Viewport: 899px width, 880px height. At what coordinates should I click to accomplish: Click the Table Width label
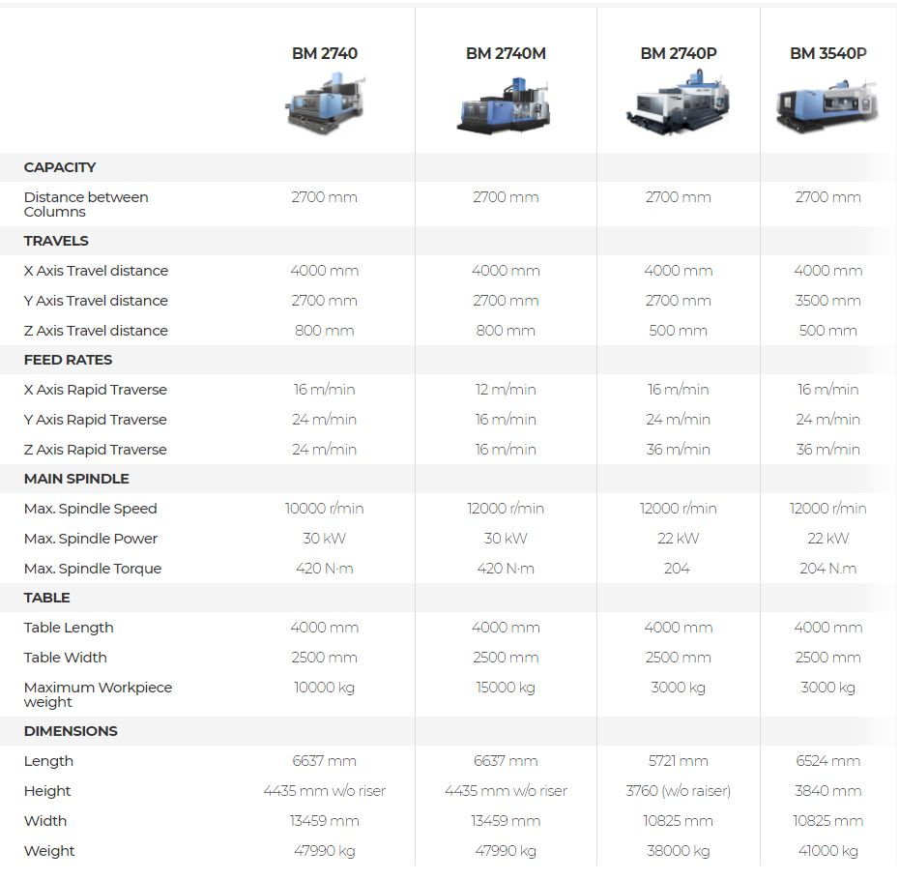coord(66,658)
